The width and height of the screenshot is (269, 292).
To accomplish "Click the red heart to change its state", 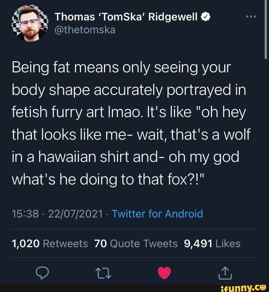I will [x=164, y=273].
